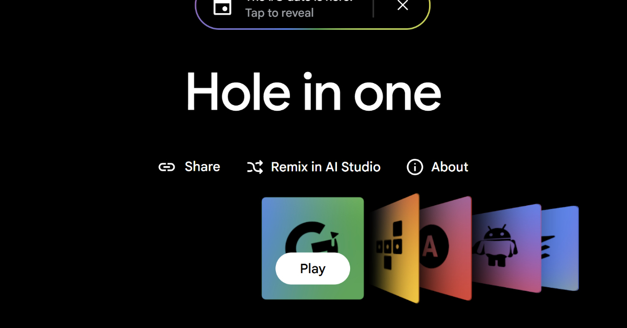
Task: Tap the 'Tap to reveal' banner text
Action: 280,13
